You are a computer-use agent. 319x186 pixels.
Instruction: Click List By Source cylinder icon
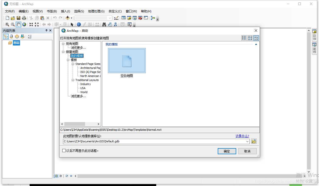point(11,37)
